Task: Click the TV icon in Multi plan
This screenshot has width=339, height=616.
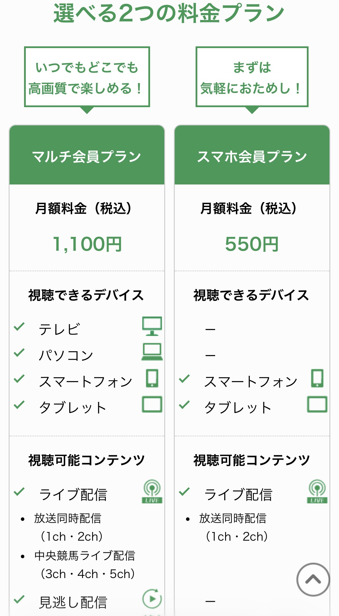Action: click(x=152, y=326)
